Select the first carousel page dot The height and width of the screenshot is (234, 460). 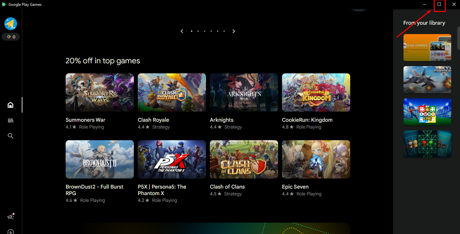tap(192, 31)
